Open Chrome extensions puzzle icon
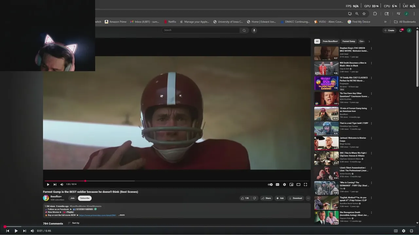This screenshot has width=419, height=235. pos(375,14)
